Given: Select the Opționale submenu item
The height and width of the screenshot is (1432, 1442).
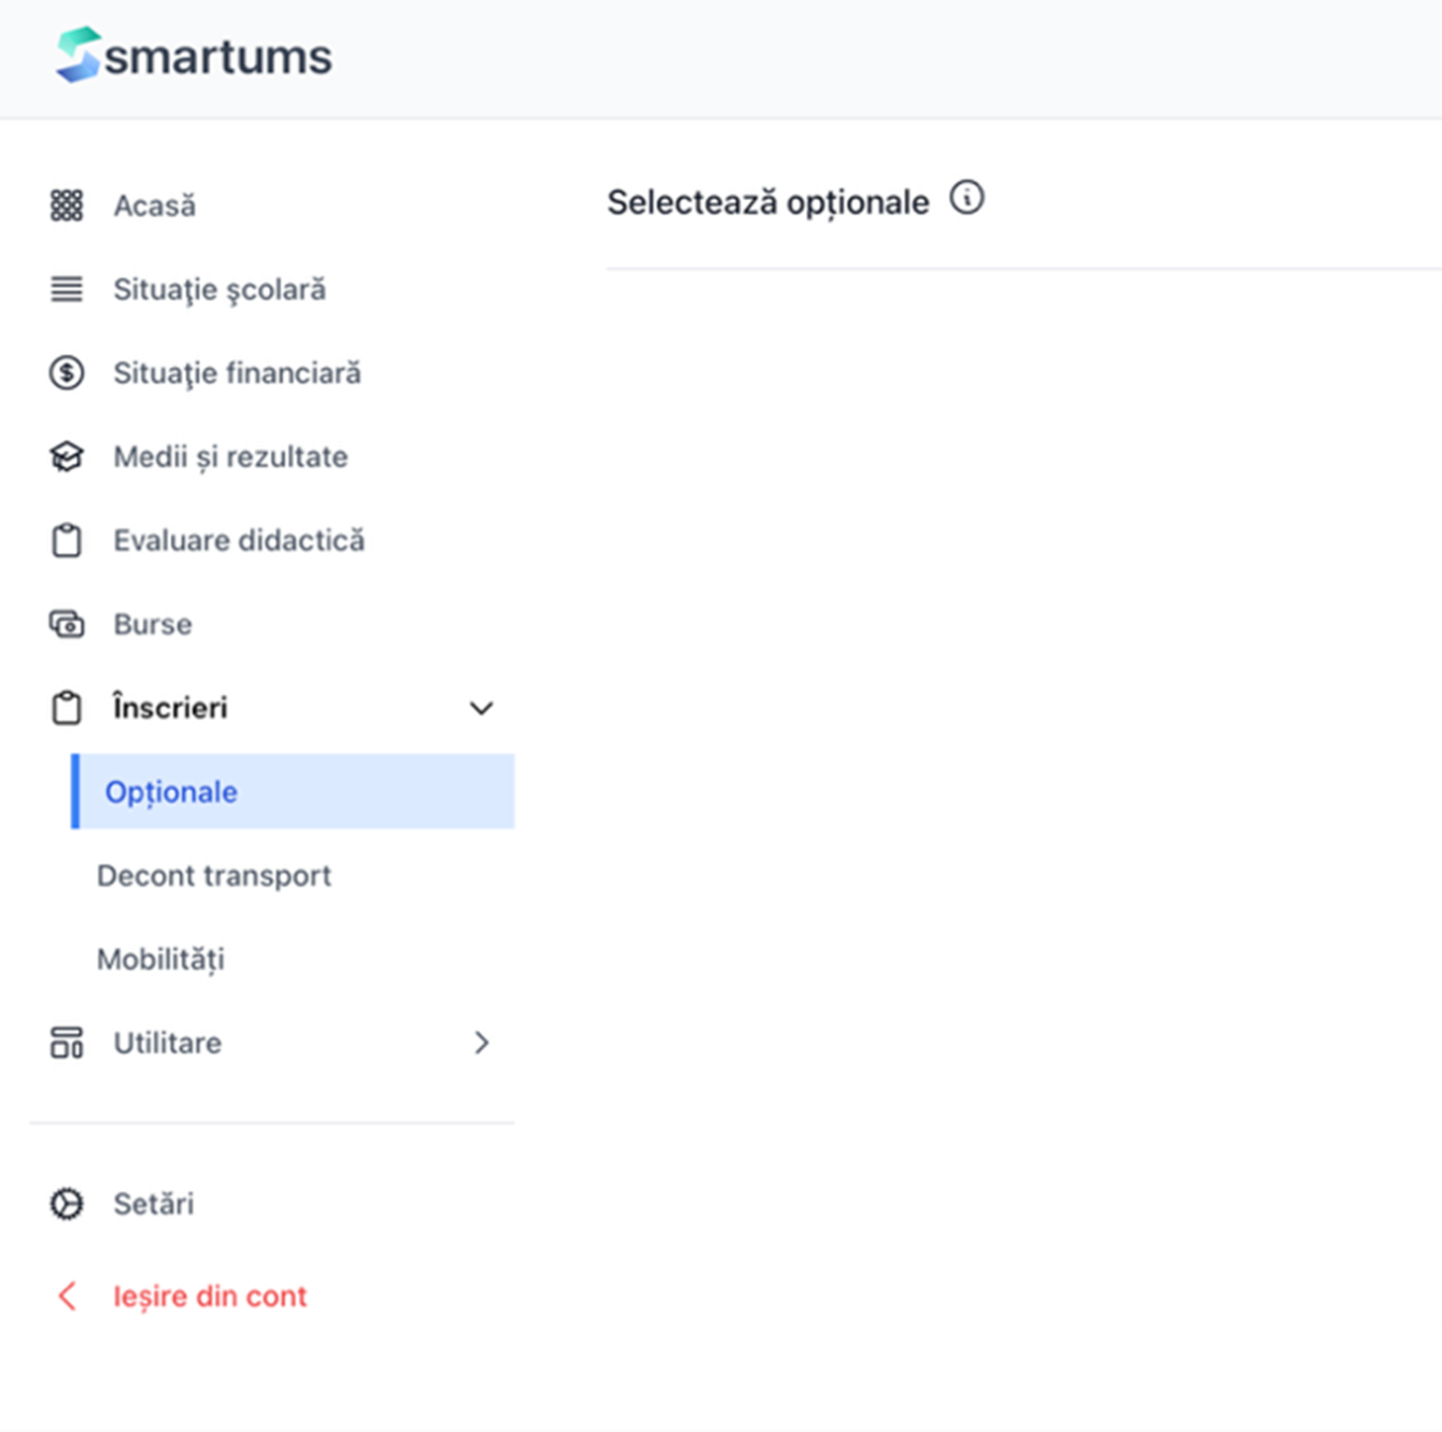Looking at the screenshot, I should tap(172, 792).
